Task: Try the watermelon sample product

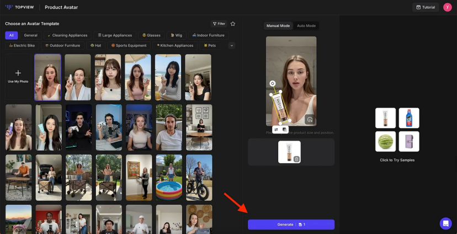Action: (385, 141)
